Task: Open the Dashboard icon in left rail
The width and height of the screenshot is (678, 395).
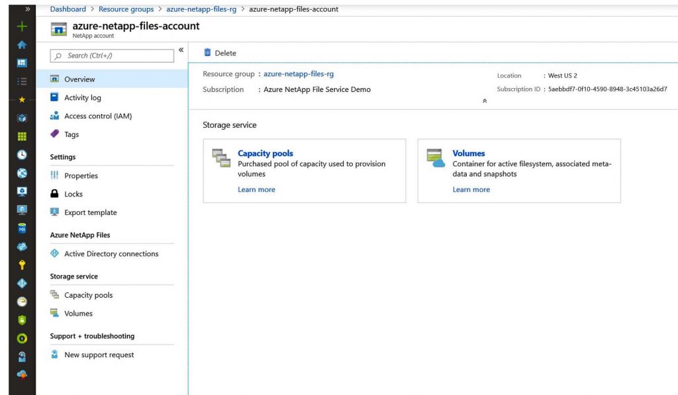Action: point(22,63)
